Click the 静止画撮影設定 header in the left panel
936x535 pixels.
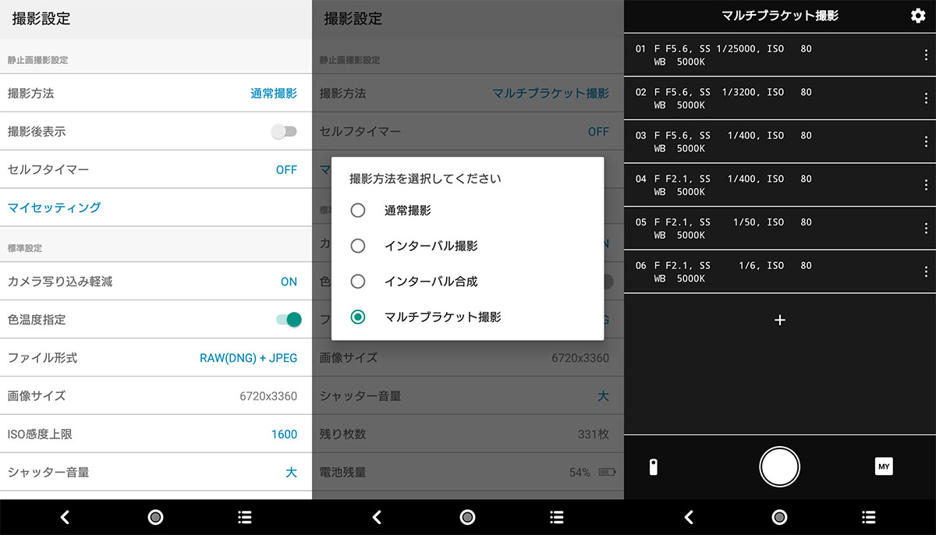point(37,60)
